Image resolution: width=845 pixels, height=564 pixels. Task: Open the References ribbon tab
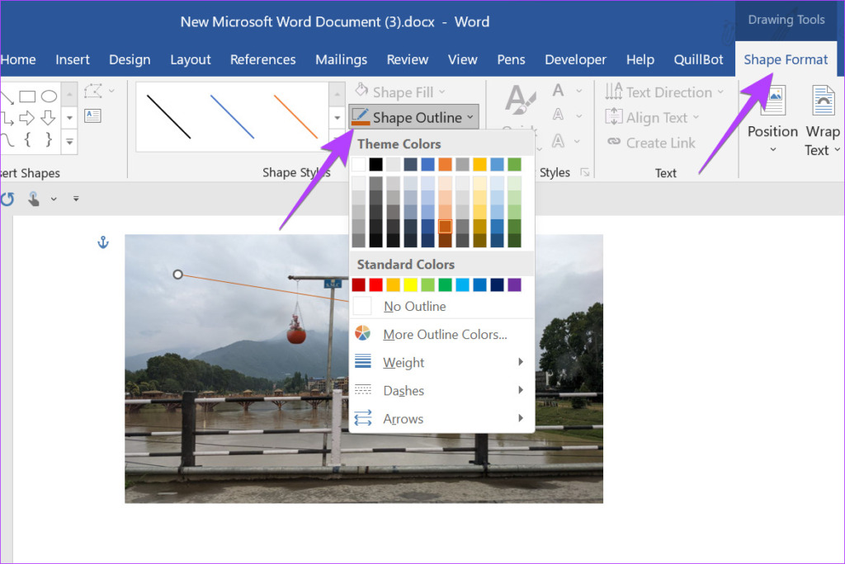click(x=262, y=59)
